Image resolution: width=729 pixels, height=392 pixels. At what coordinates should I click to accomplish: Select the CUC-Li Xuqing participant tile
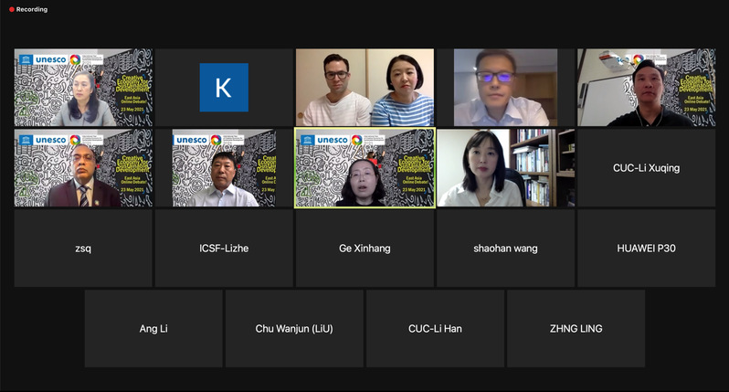point(646,168)
